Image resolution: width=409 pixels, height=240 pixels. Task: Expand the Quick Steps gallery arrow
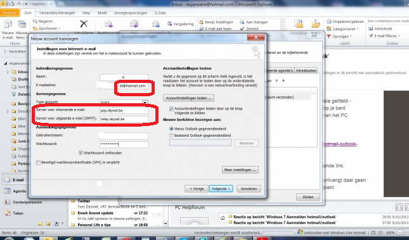[x=282, y=28]
